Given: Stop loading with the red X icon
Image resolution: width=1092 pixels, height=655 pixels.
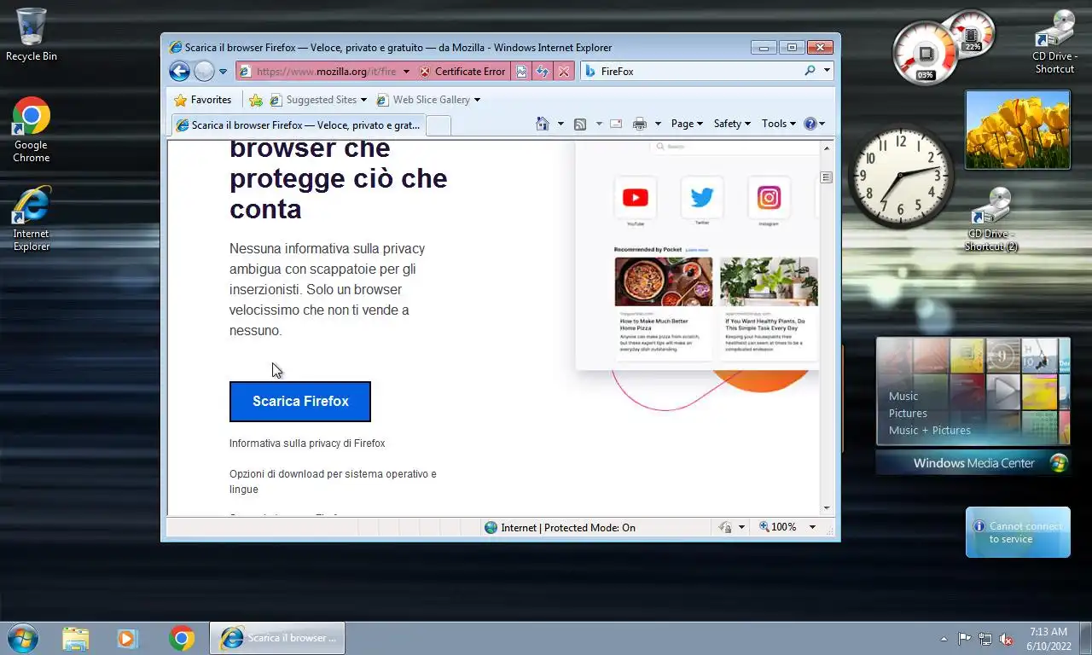Looking at the screenshot, I should coord(563,72).
